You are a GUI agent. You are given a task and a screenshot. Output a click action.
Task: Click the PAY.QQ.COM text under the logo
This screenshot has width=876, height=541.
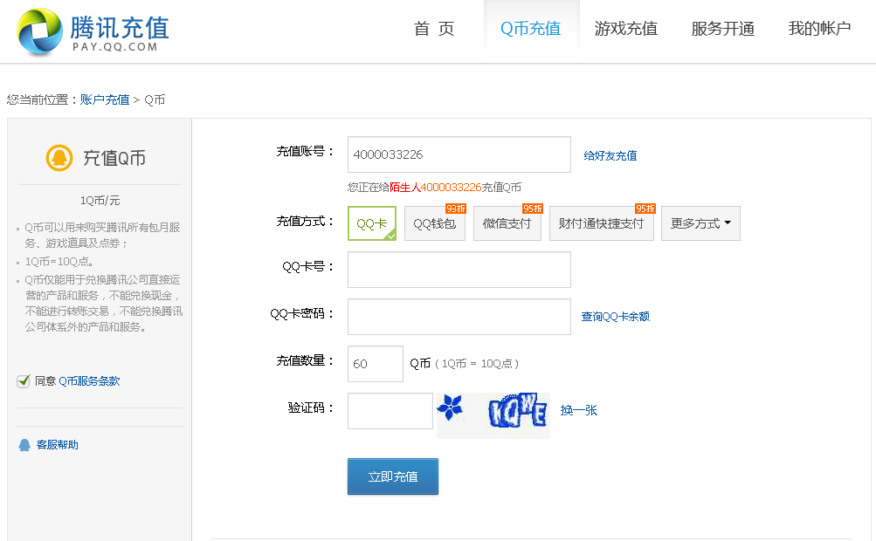[x=115, y=47]
